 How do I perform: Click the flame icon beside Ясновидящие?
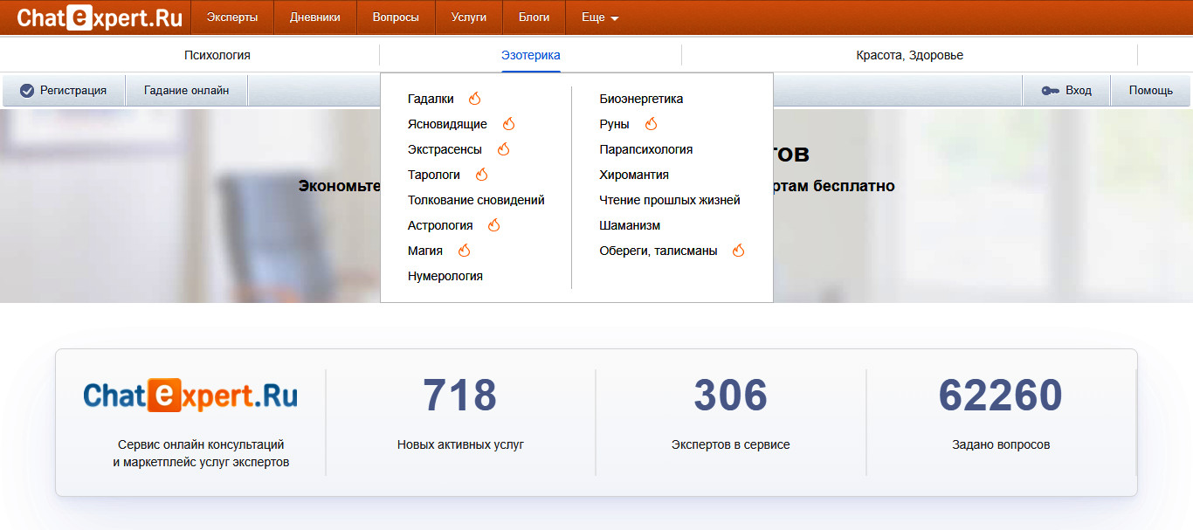point(508,124)
